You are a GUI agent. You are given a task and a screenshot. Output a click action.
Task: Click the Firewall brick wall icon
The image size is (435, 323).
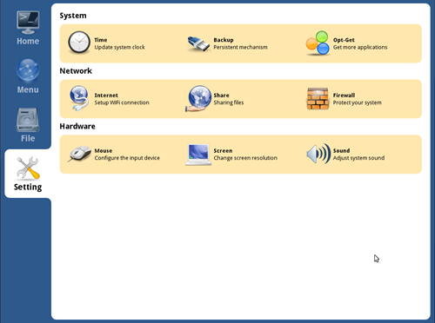point(318,98)
